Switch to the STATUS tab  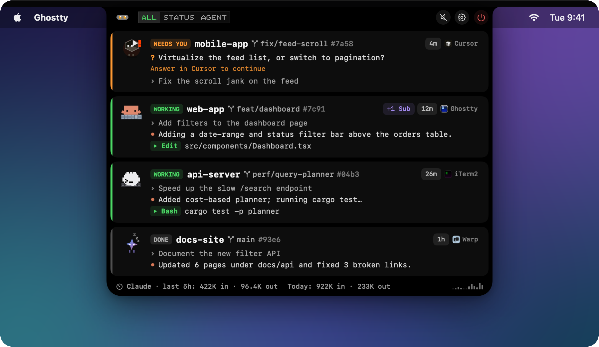coord(179,17)
